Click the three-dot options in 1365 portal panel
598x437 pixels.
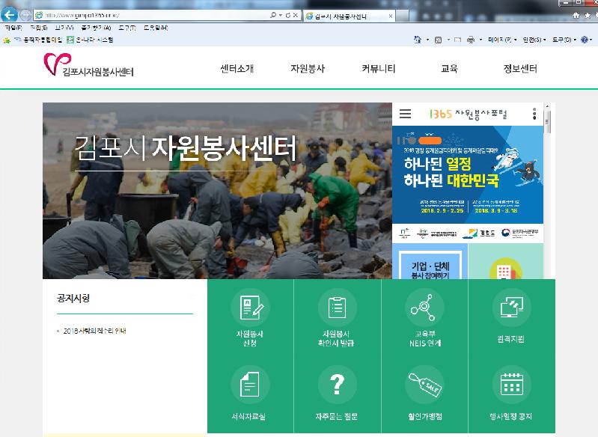coord(534,114)
